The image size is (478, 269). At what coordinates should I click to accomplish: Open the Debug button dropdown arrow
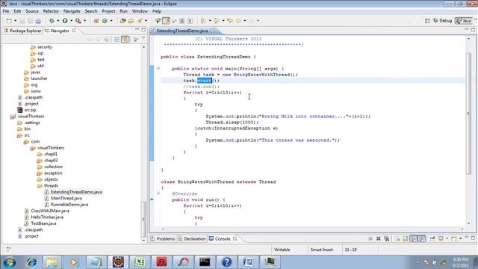click(x=58, y=21)
